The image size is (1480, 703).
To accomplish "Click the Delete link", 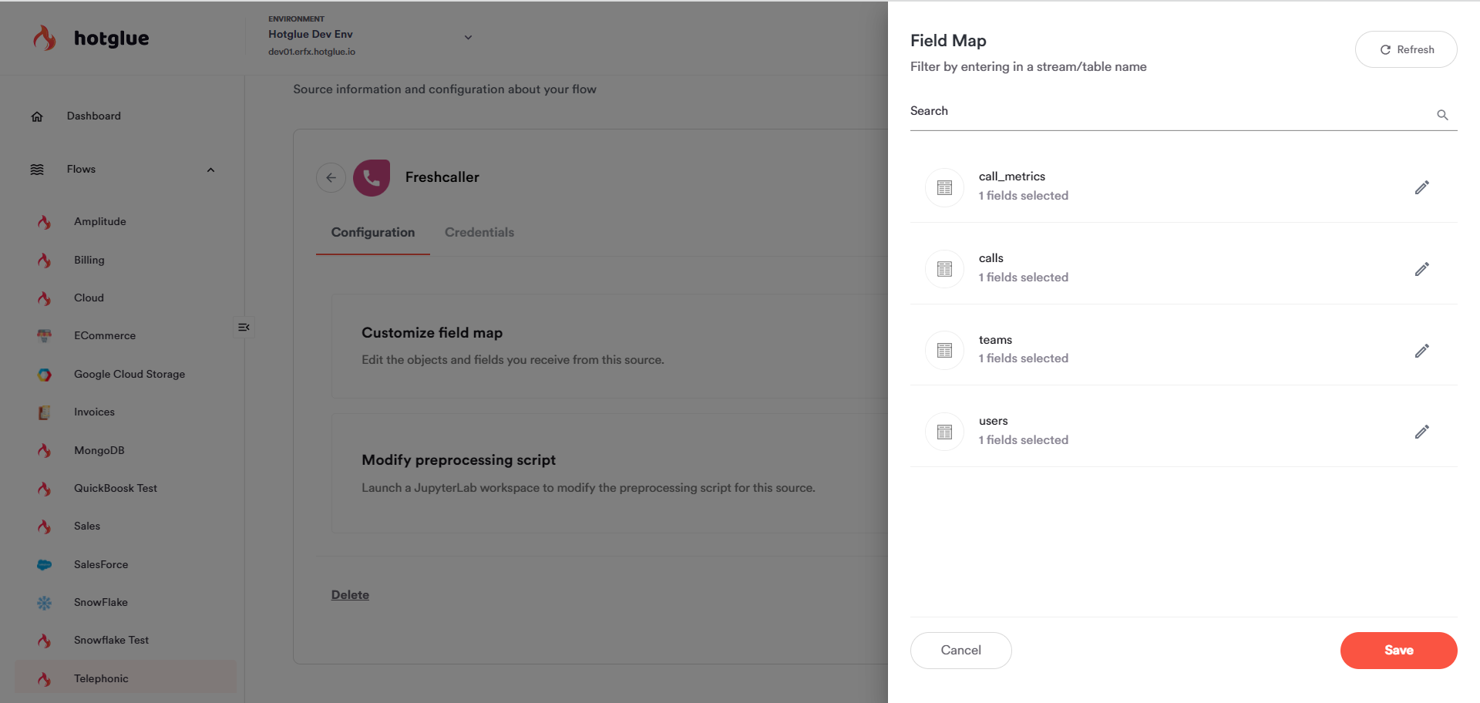I will [x=350, y=594].
